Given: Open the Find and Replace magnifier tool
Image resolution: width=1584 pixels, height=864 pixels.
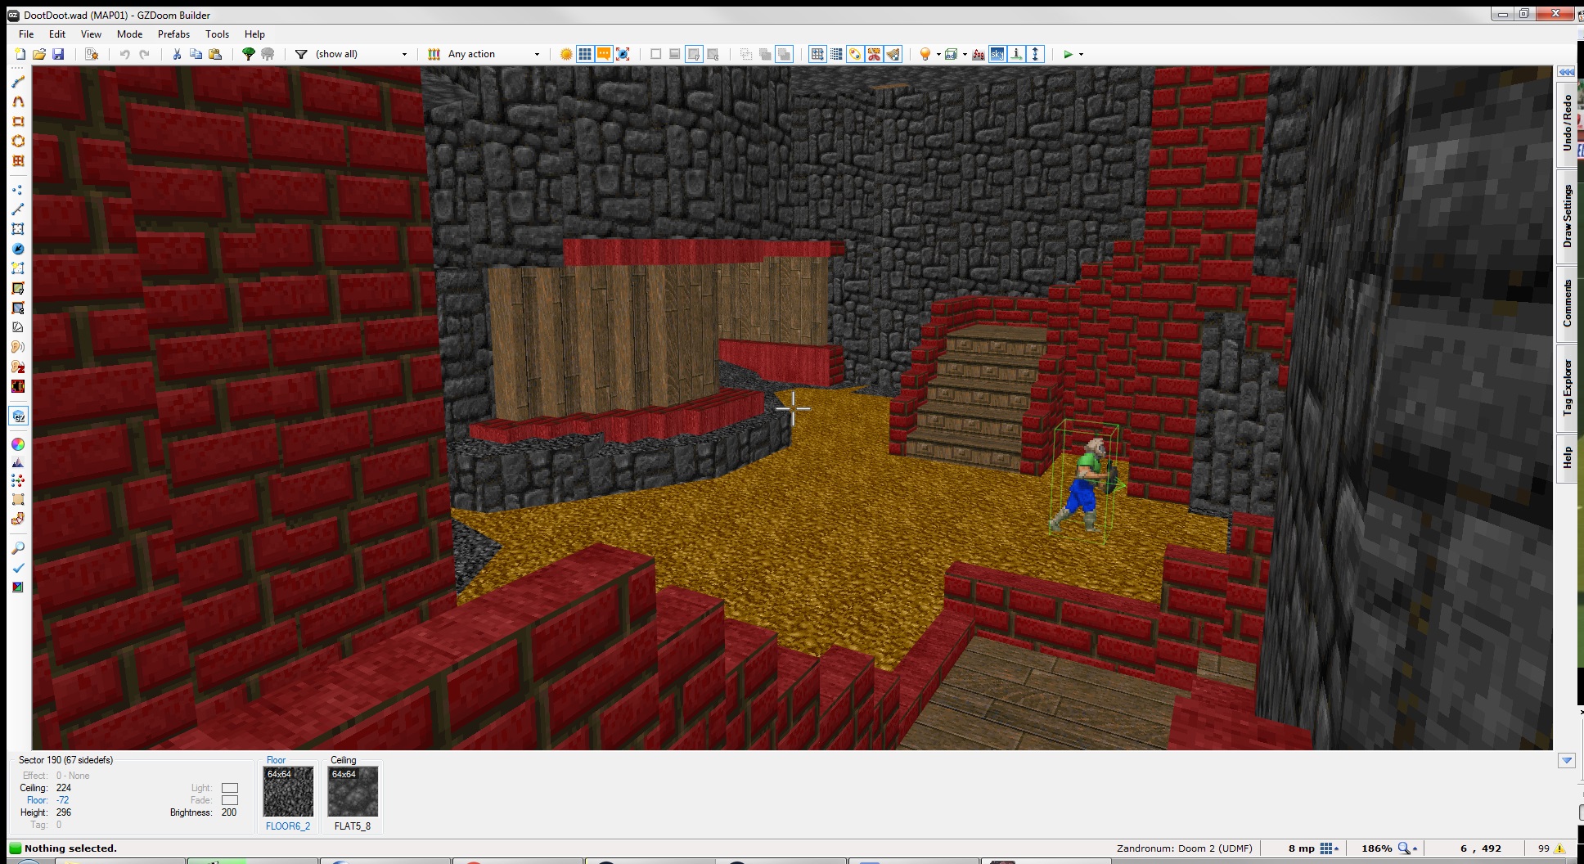Looking at the screenshot, I should [18, 548].
